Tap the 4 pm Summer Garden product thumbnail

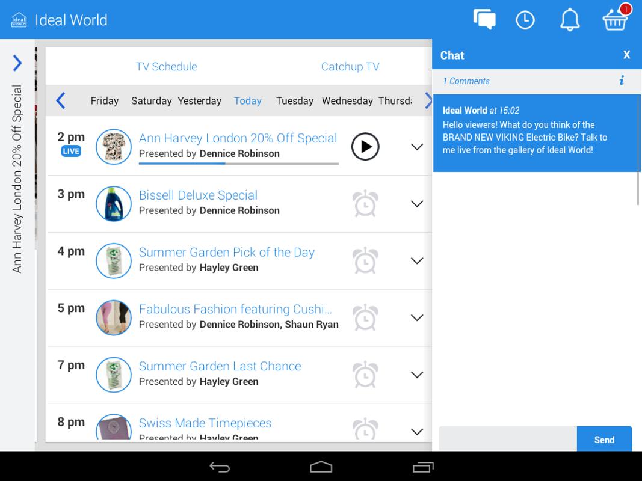point(113,260)
